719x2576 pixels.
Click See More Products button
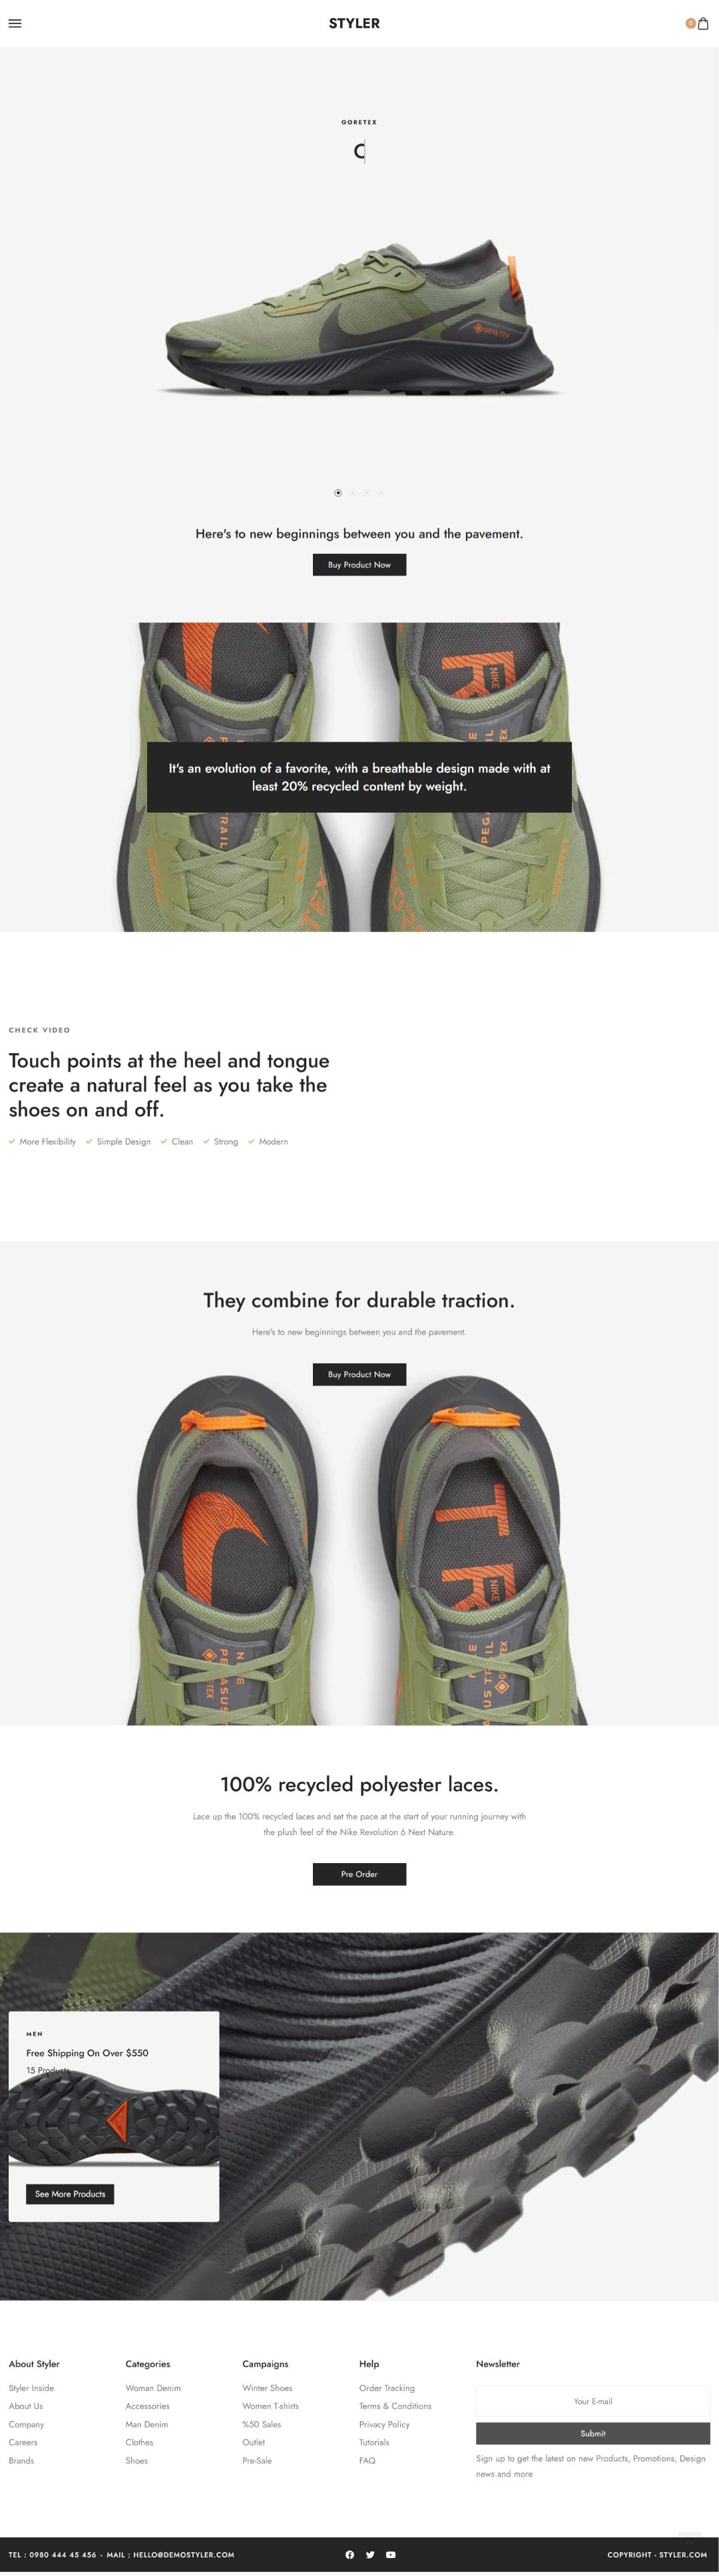(70, 2194)
